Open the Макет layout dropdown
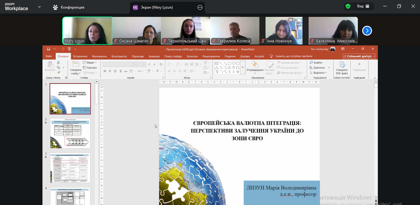This screenshot has height=205, width=420. [x=90, y=63]
